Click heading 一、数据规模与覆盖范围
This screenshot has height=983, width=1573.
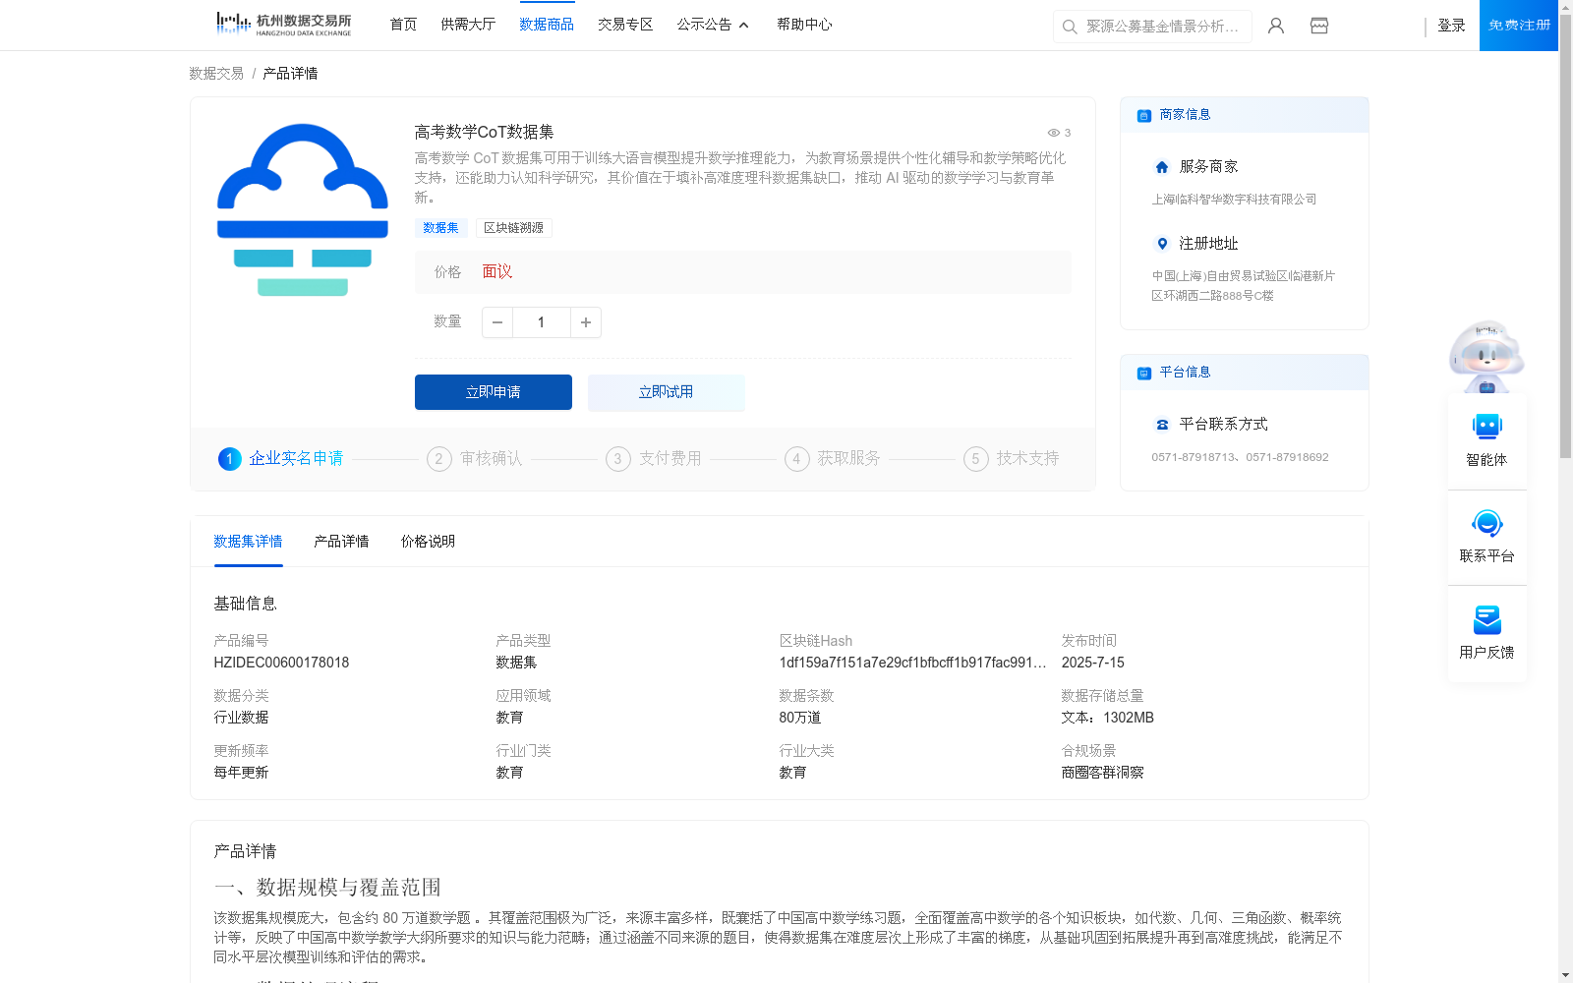pyautogui.click(x=327, y=888)
